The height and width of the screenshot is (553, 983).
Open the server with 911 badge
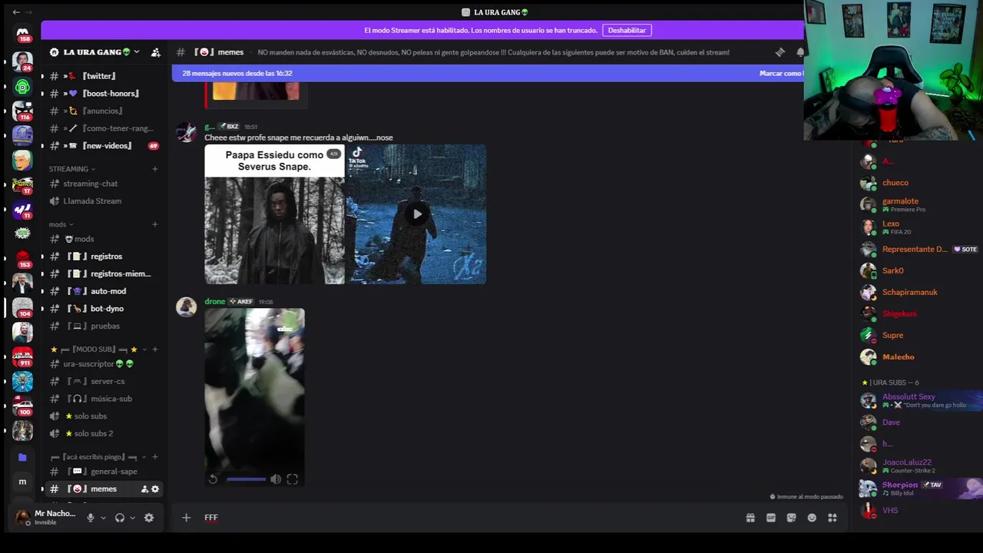pos(22,356)
